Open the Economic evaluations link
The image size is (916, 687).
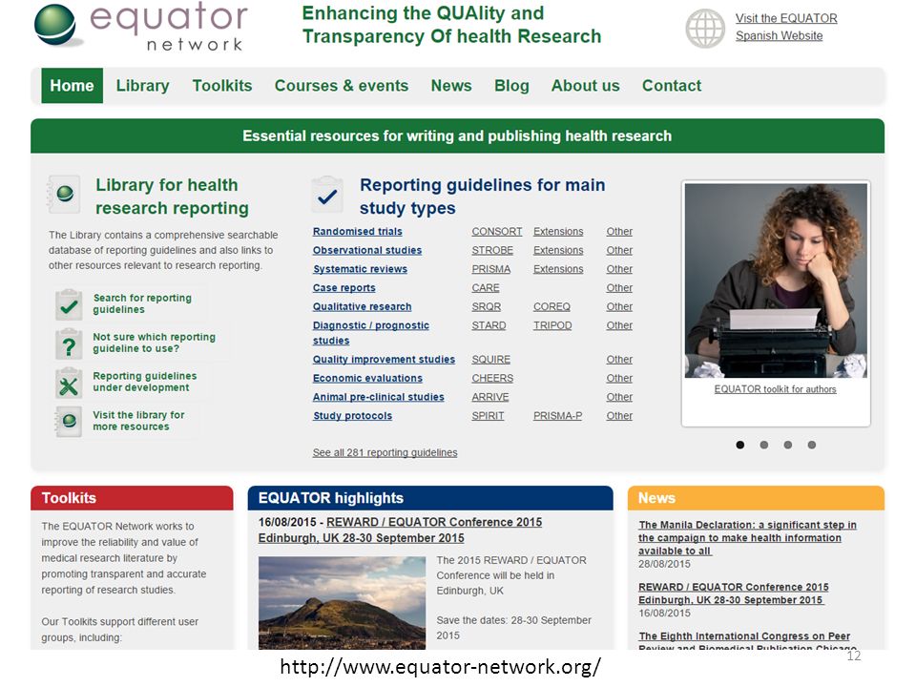coord(366,378)
